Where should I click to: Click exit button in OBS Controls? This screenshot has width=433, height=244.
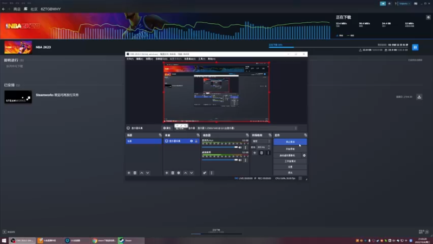click(290, 172)
